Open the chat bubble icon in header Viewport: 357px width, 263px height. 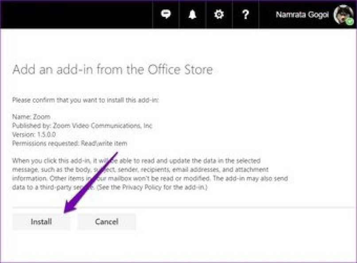tap(166, 15)
